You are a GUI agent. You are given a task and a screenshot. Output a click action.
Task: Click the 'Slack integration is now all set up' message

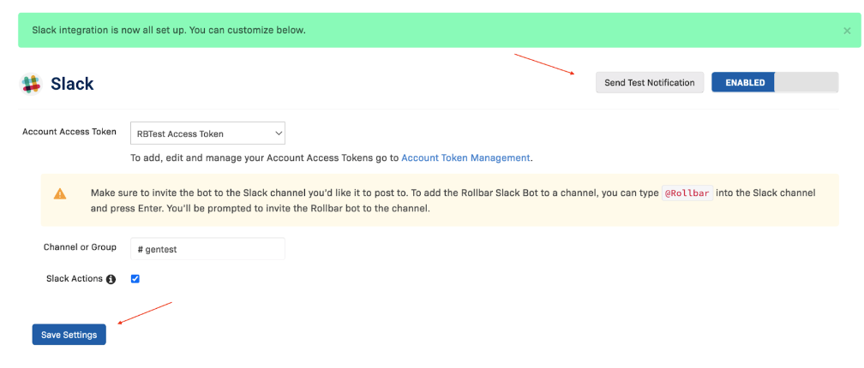[x=169, y=30]
